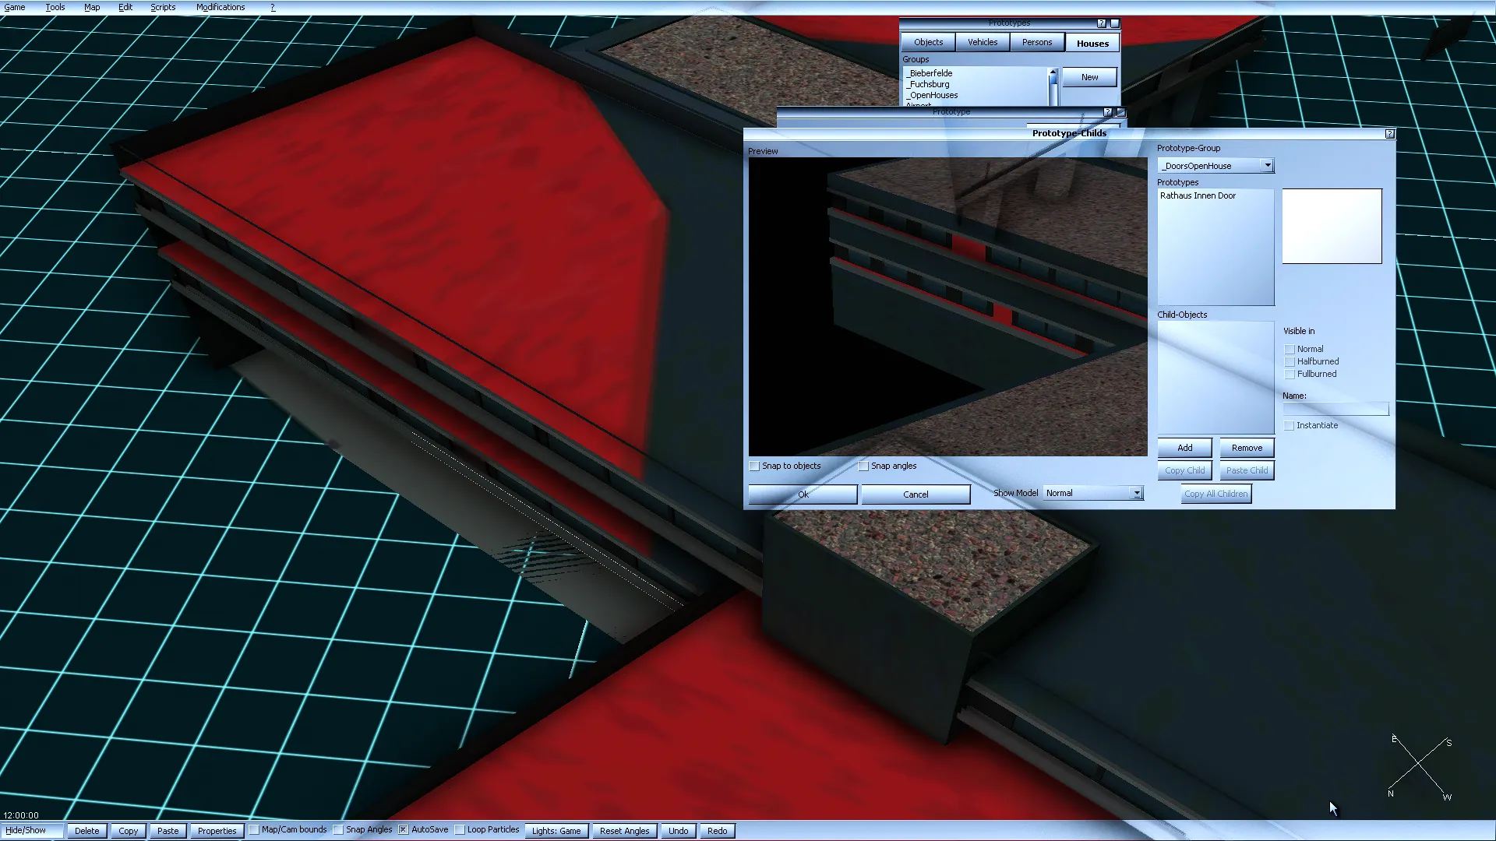1496x841 pixels.
Task: Open the Scripts menu
Action: [x=163, y=7]
